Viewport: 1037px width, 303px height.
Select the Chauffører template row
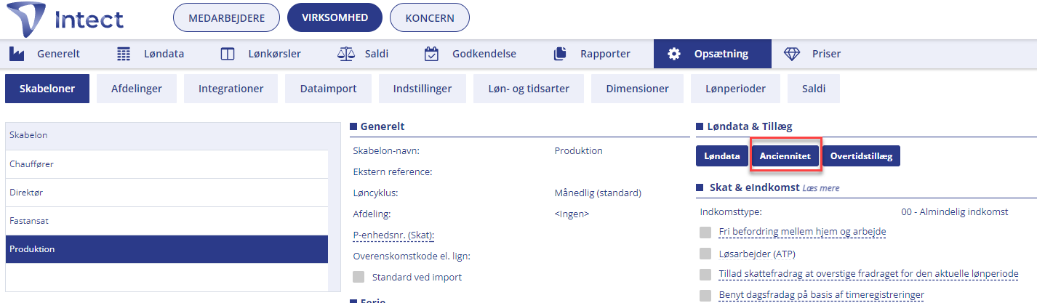click(x=167, y=164)
